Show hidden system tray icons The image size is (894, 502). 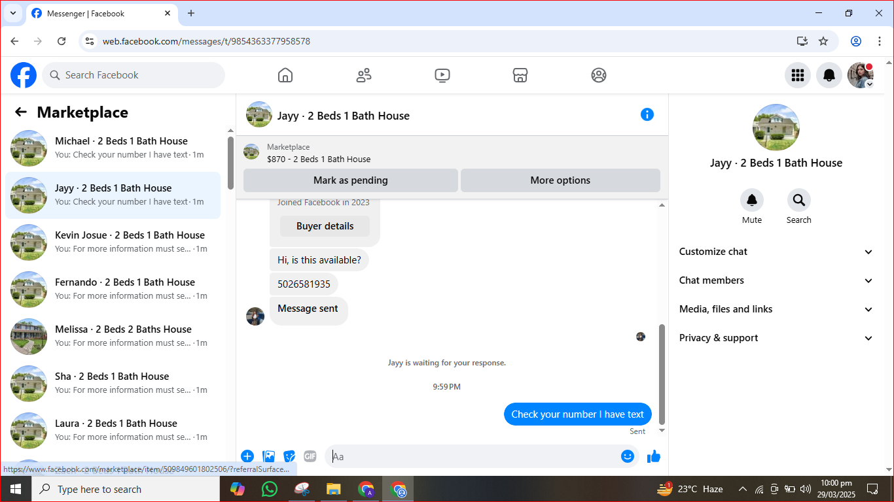[742, 489]
